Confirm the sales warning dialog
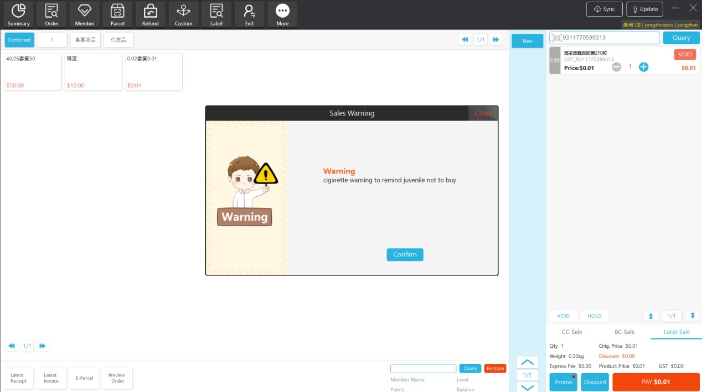Screen dimensions: 702x392 [x=405, y=254]
